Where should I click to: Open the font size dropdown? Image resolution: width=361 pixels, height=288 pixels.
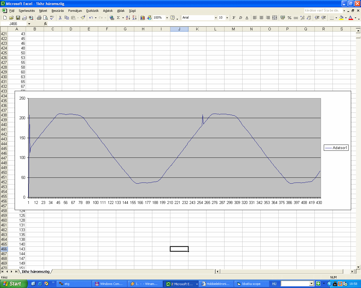pos(227,18)
